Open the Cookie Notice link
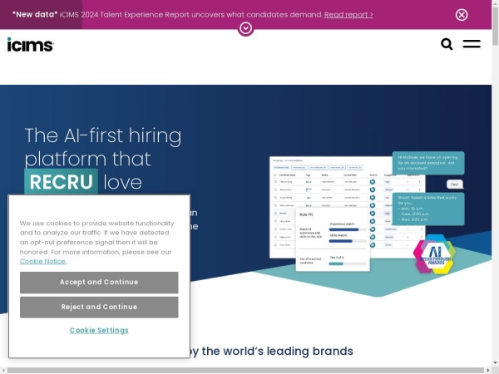 click(x=43, y=261)
